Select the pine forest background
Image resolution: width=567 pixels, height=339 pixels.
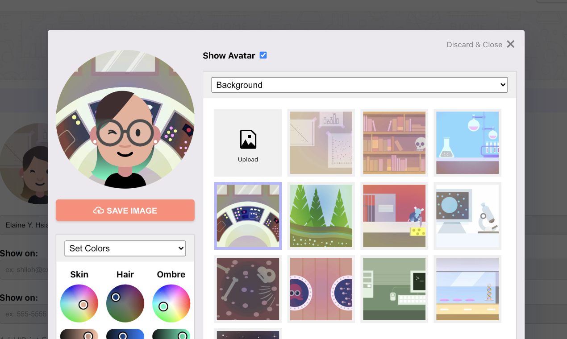[x=321, y=216]
